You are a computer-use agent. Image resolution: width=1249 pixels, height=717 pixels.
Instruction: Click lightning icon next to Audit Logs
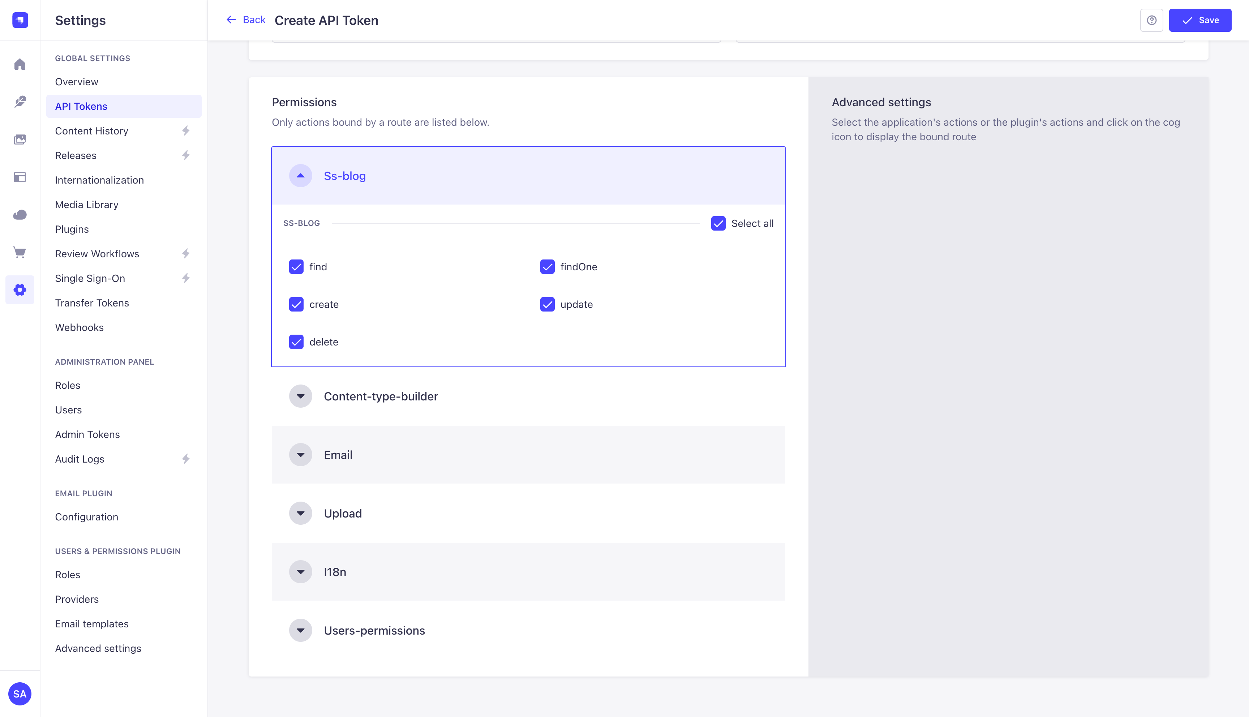coord(186,459)
